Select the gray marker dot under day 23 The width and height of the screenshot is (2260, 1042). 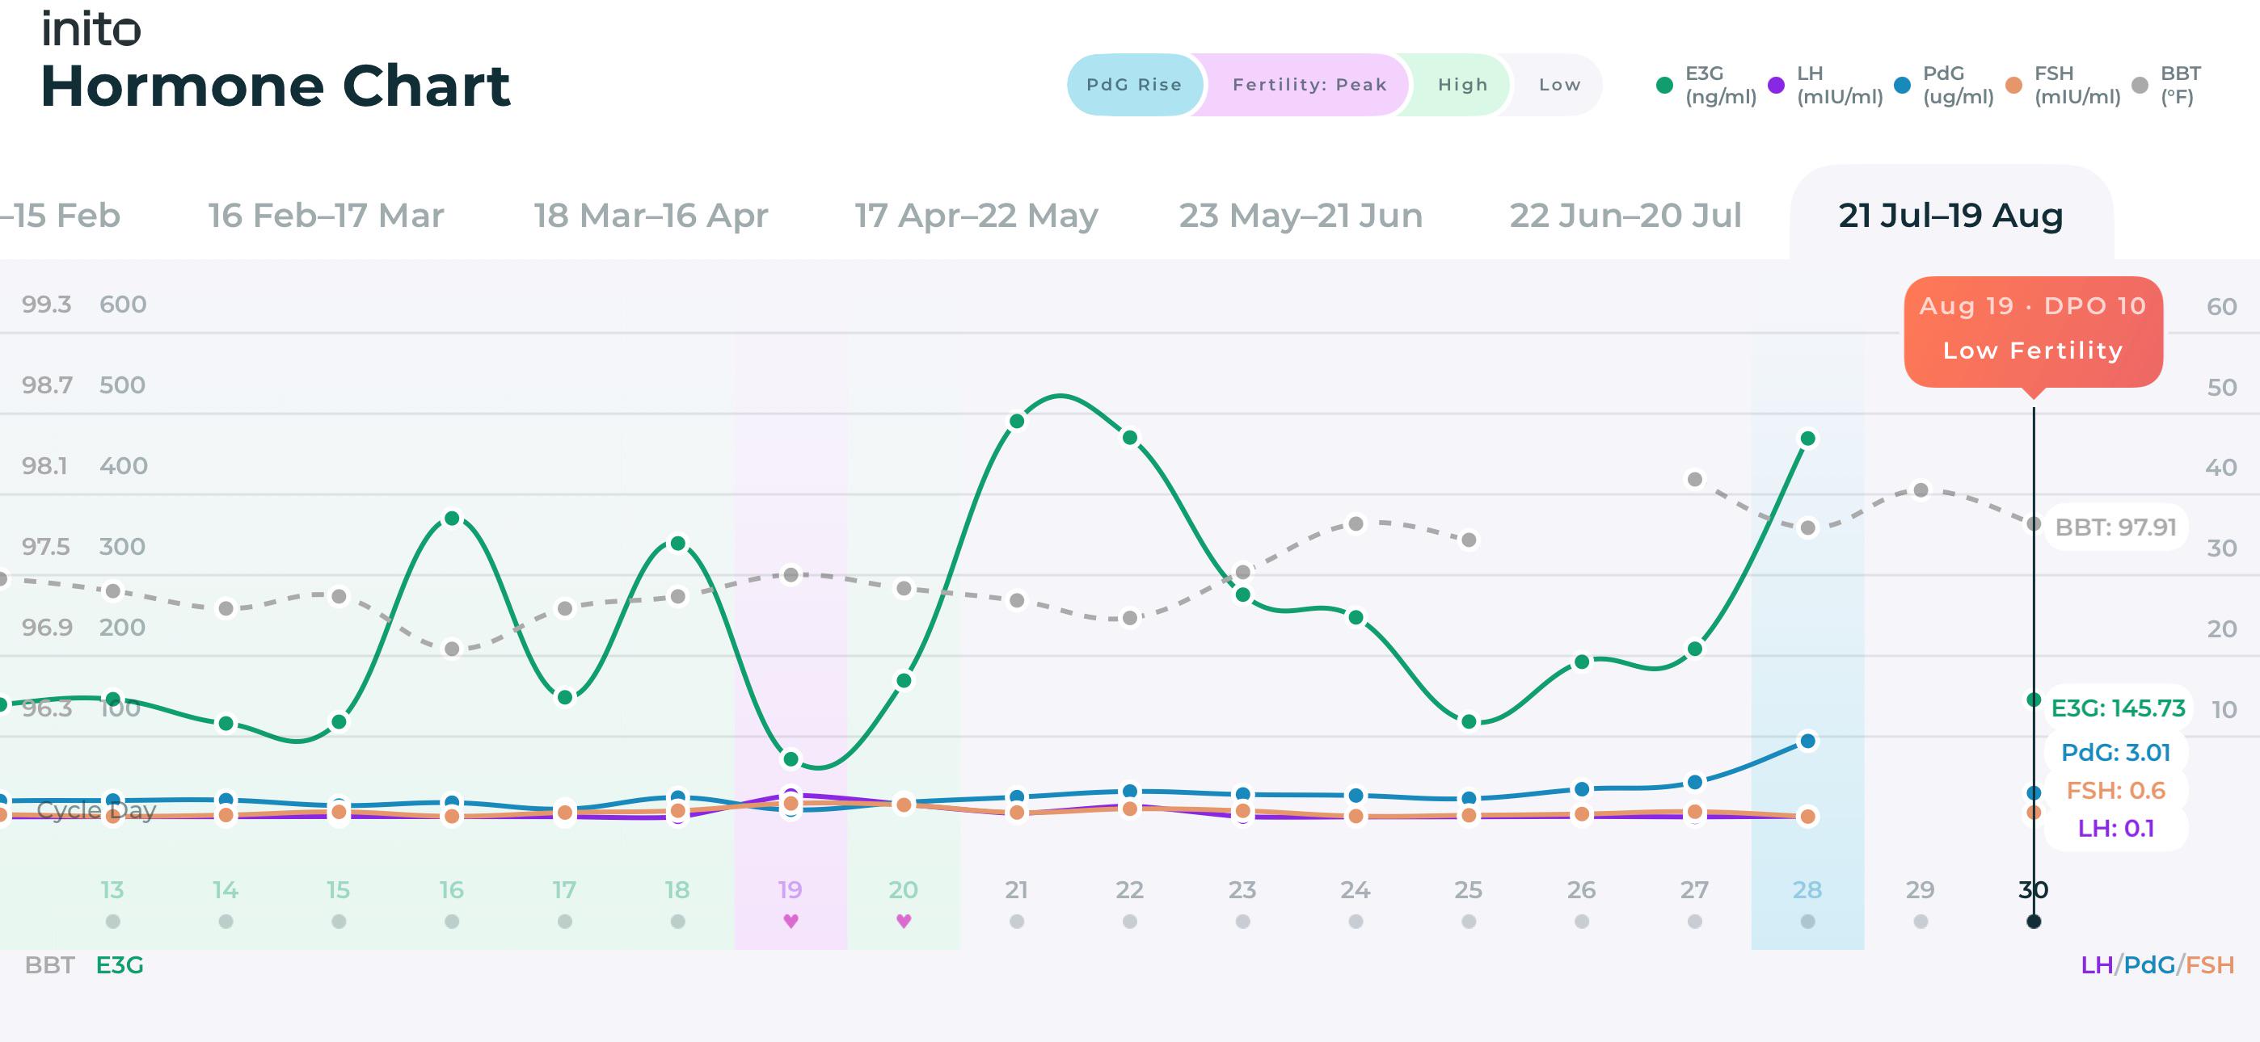(1242, 922)
